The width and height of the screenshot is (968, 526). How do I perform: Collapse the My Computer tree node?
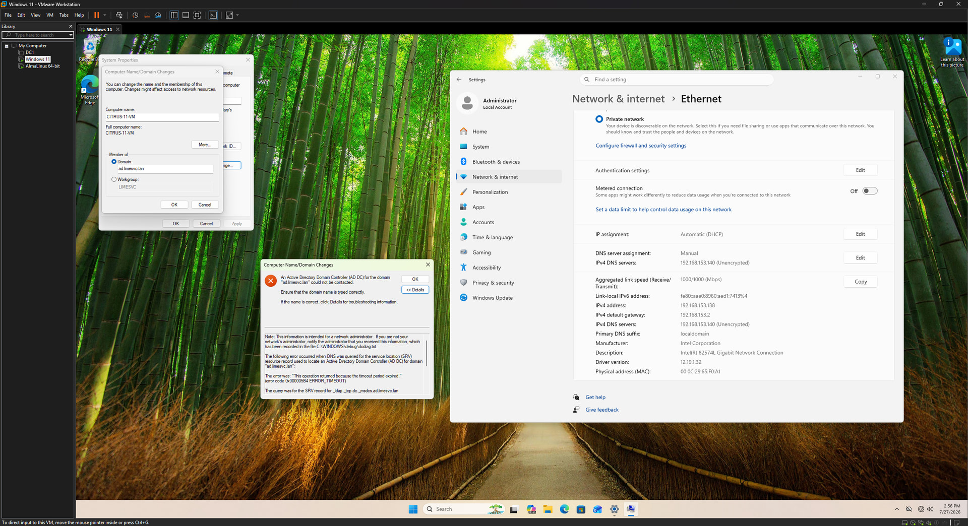(7, 46)
